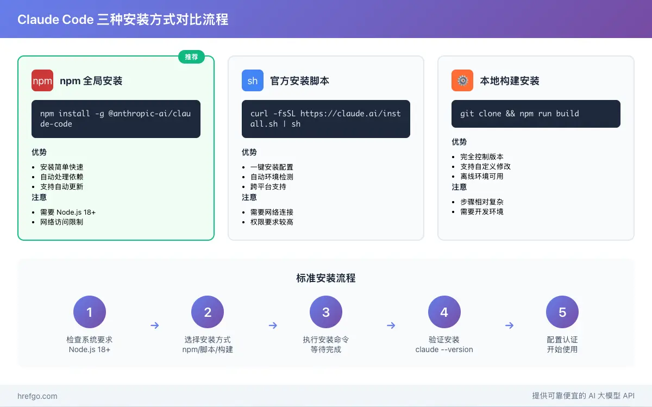Screen dimensions: 652x407
Task: Click 一键安装配置 bullet
Action: tap(272, 167)
